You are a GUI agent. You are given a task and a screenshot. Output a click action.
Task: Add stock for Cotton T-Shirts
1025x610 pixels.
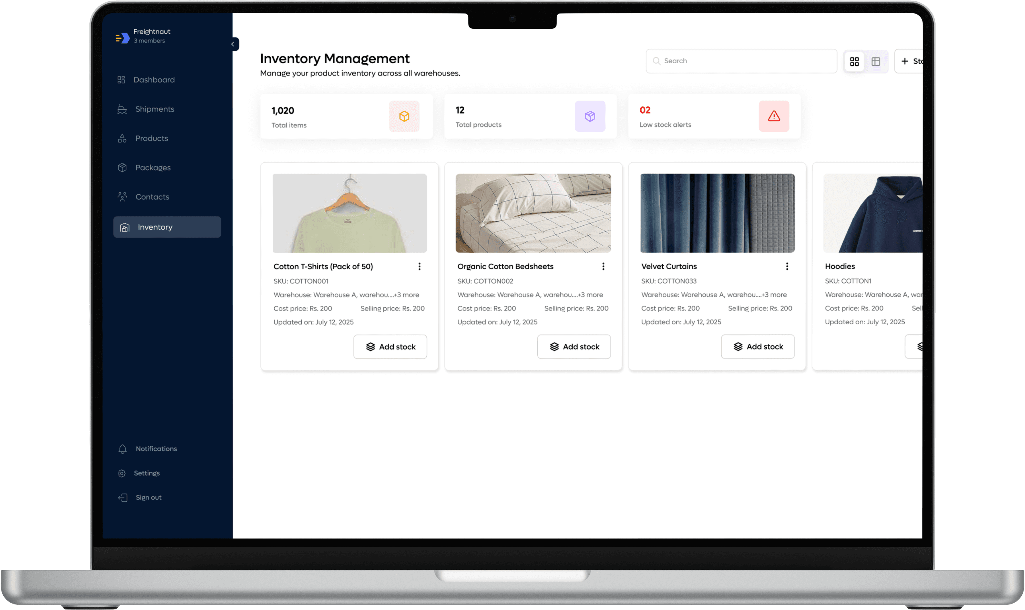point(390,347)
